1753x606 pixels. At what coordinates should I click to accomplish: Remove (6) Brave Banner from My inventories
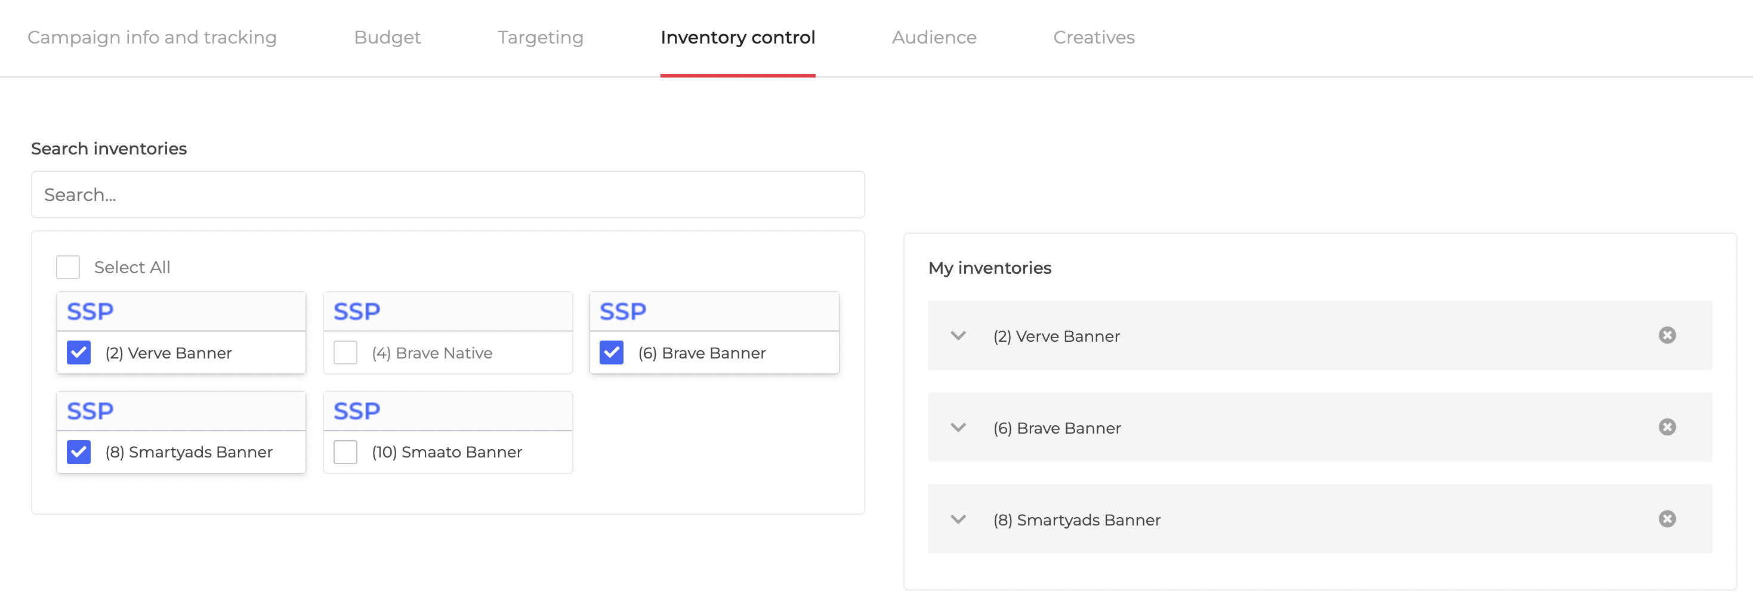pos(1666,427)
